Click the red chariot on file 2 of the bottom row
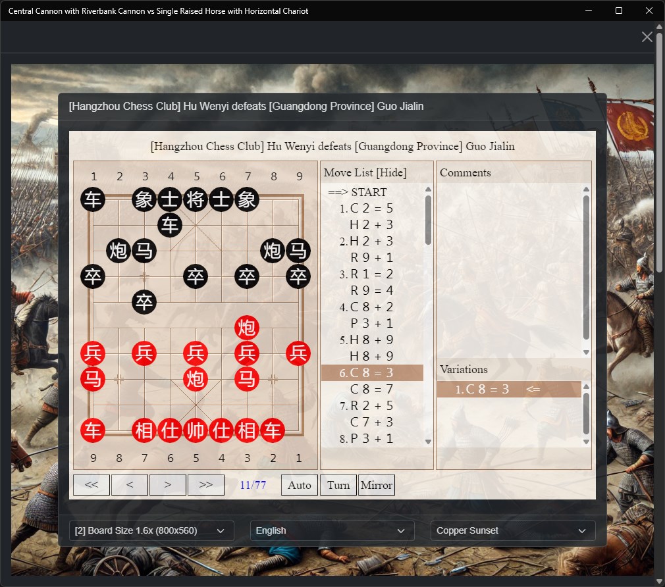This screenshot has width=665, height=587. (273, 430)
